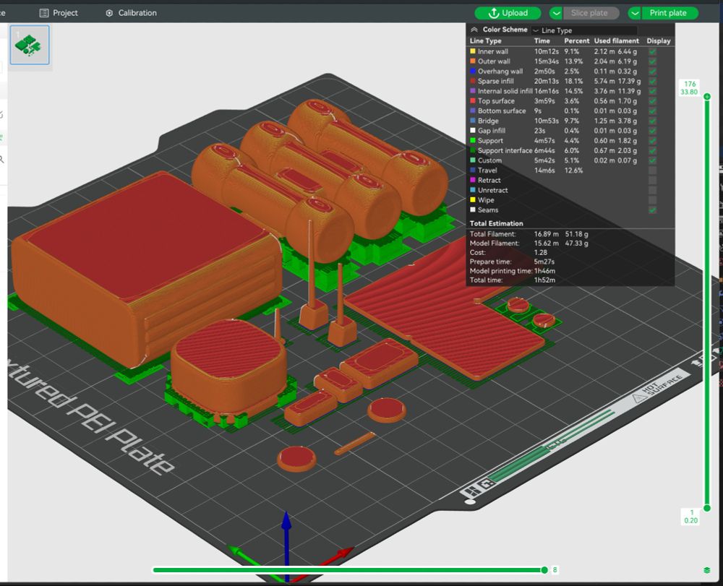The image size is (723, 586).
Task: Click the blue Overhang wall color swatch
Action: 473,71
